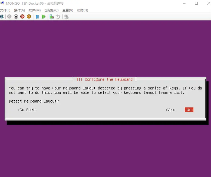This screenshot has height=177, width=211.
Task: Open the 帮助(H) menu
Action: [x=82, y=10]
